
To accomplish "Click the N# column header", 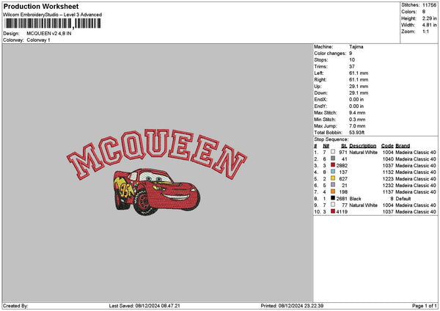I will click(x=326, y=146).
